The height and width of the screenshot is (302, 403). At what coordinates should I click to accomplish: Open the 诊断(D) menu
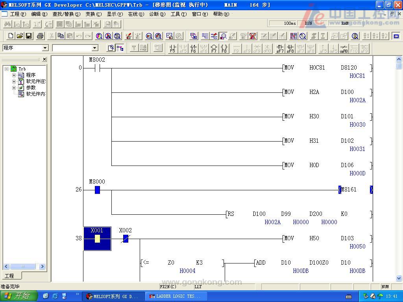point(157,14)
